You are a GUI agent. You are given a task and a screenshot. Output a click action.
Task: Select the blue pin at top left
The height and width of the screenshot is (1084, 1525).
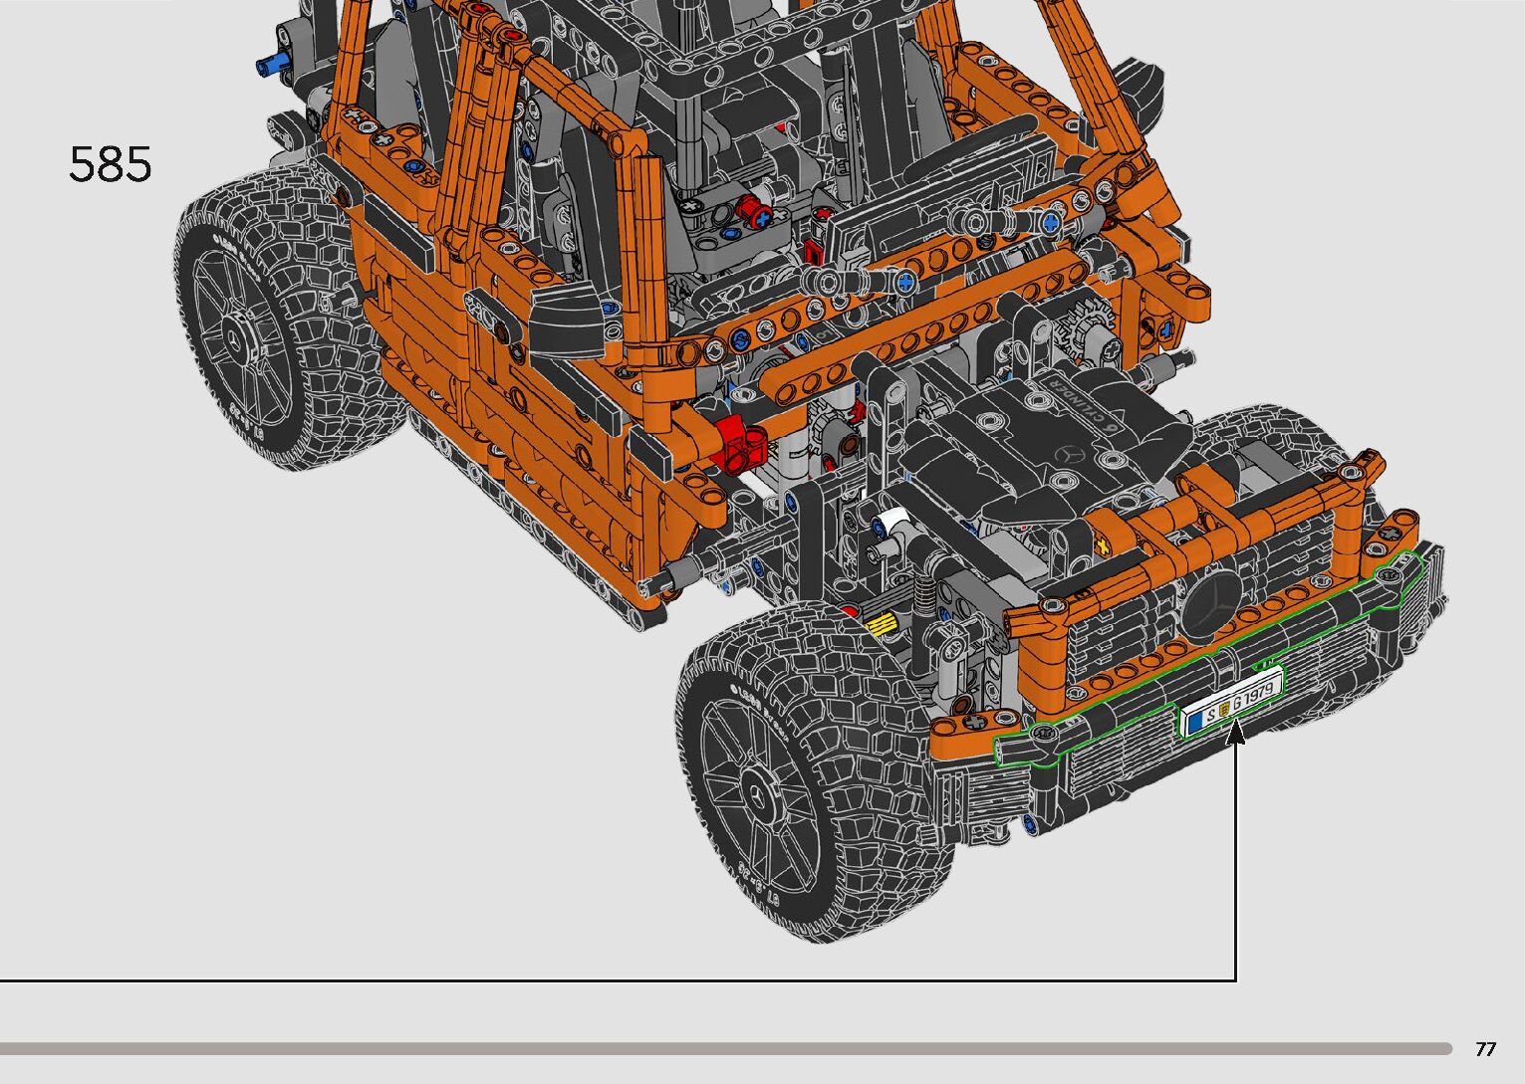pyautogui.click(x=269, y=66)
